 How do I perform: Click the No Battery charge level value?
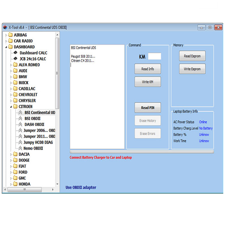pos(206,128)
